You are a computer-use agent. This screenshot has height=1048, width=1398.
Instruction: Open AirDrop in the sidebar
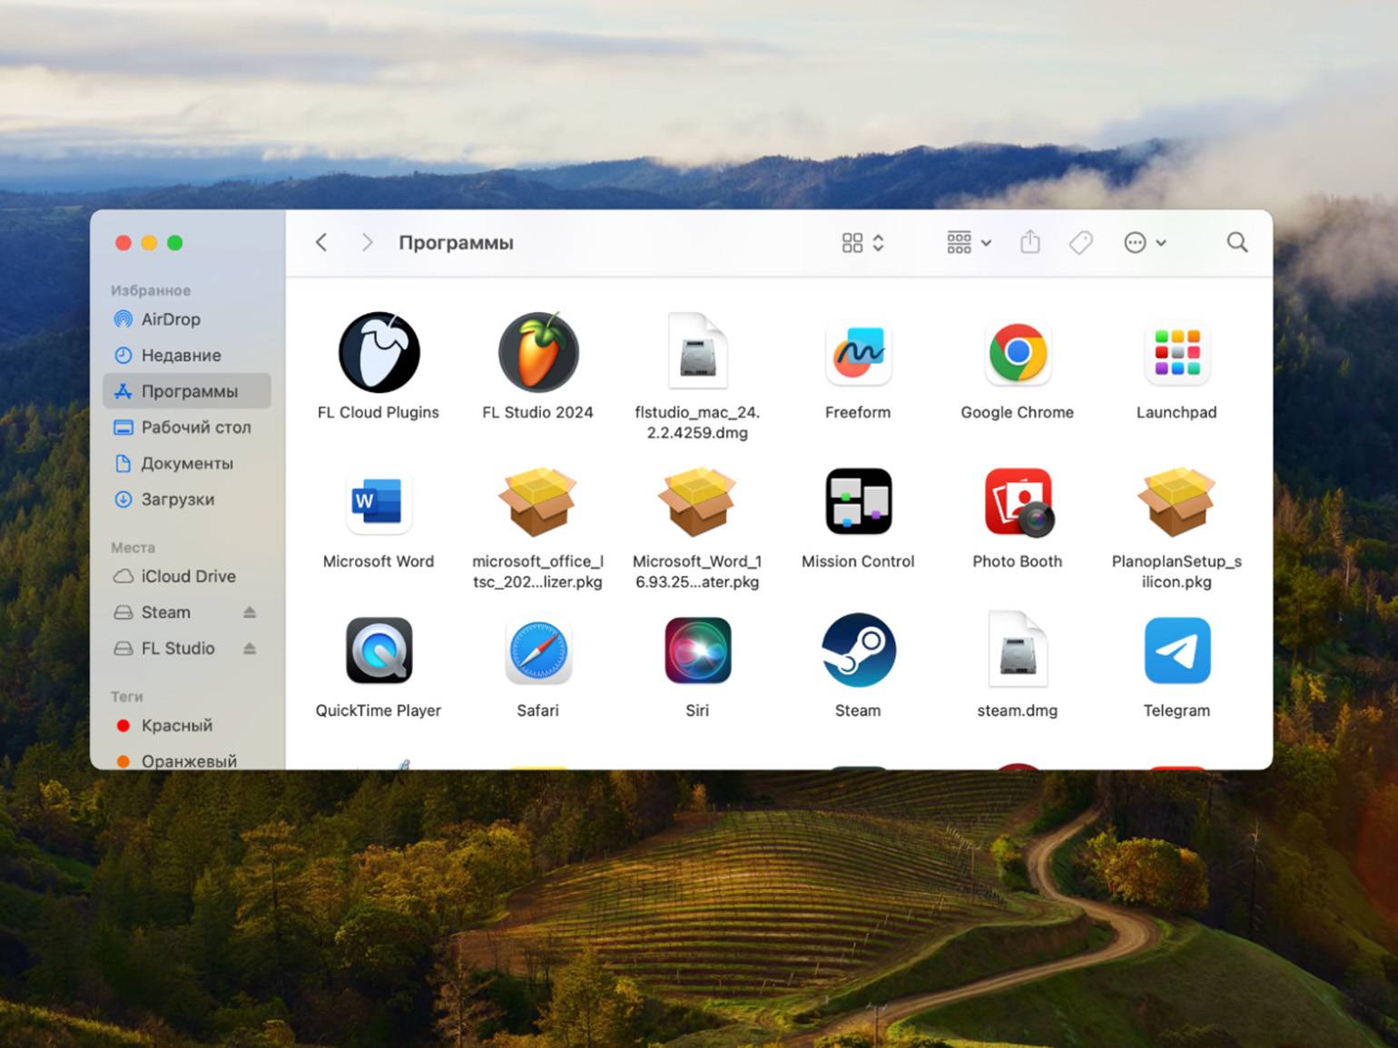pyautogui.click(x=187, y=319)
